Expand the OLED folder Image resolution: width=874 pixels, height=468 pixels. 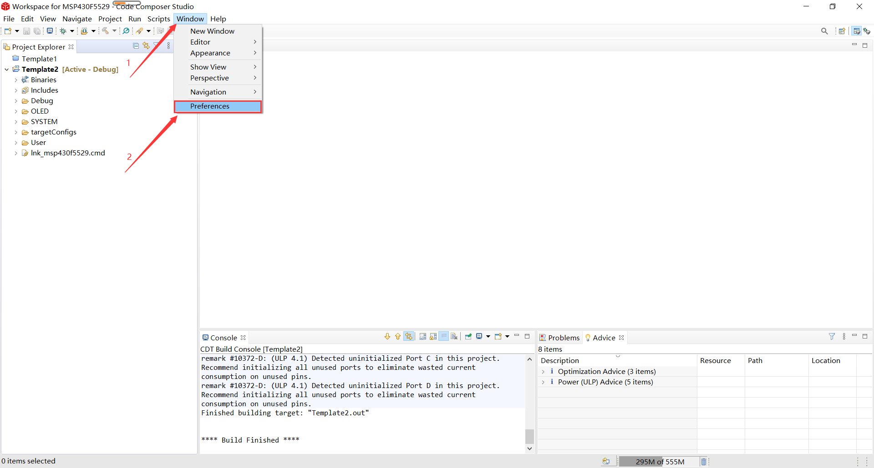pyautogui.click(x=16, y=111)
